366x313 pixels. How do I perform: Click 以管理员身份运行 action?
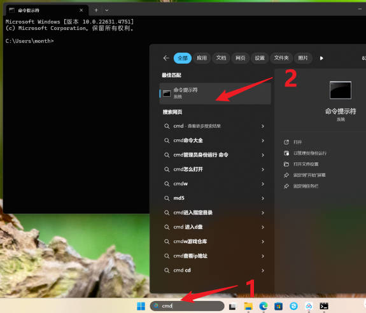(305, 153)
